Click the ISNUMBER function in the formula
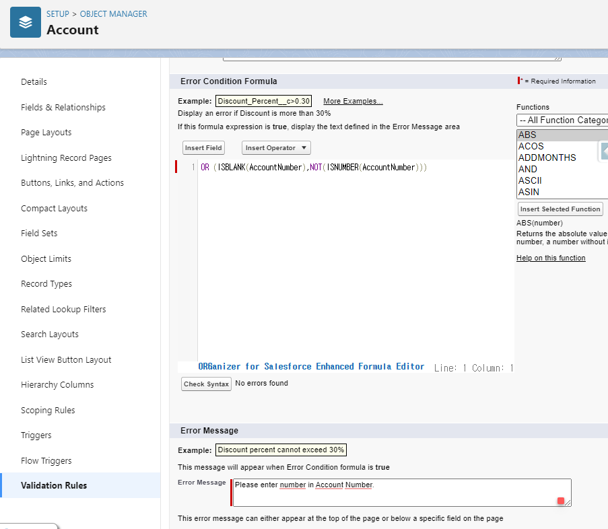Viewport: 608px width, 529px height. coord(343,168)
